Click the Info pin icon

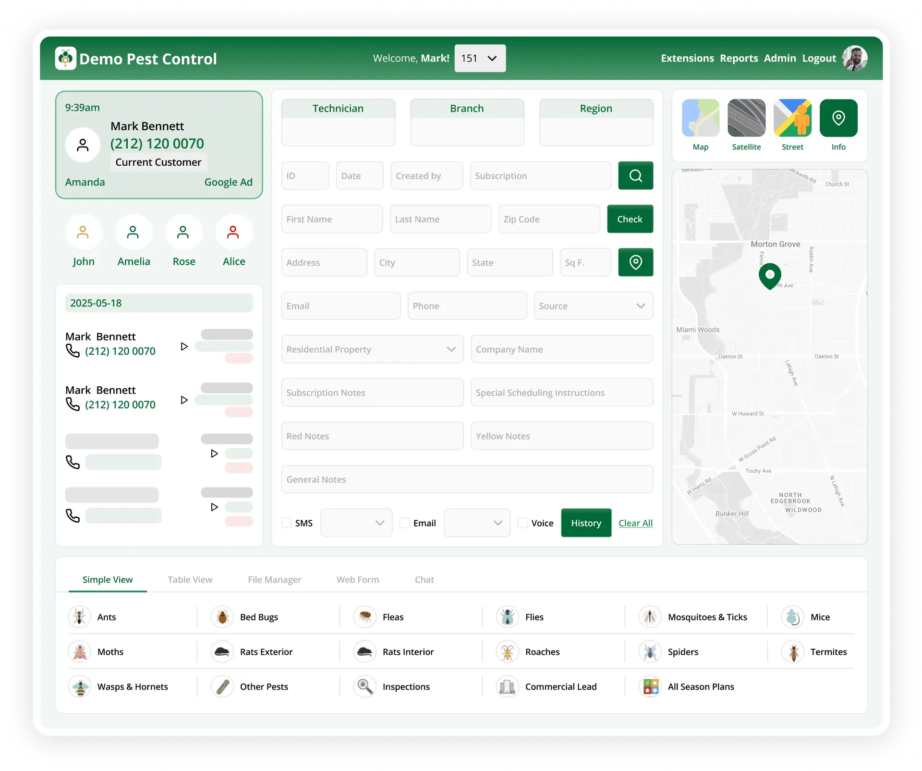click(838, 118)
